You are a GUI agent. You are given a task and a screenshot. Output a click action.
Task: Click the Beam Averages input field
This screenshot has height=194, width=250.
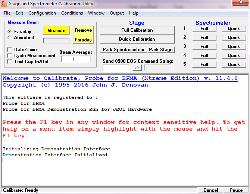click(76, 59)
